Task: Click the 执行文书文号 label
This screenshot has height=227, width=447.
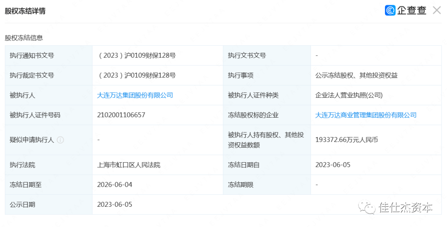Action: click(247, 55)
